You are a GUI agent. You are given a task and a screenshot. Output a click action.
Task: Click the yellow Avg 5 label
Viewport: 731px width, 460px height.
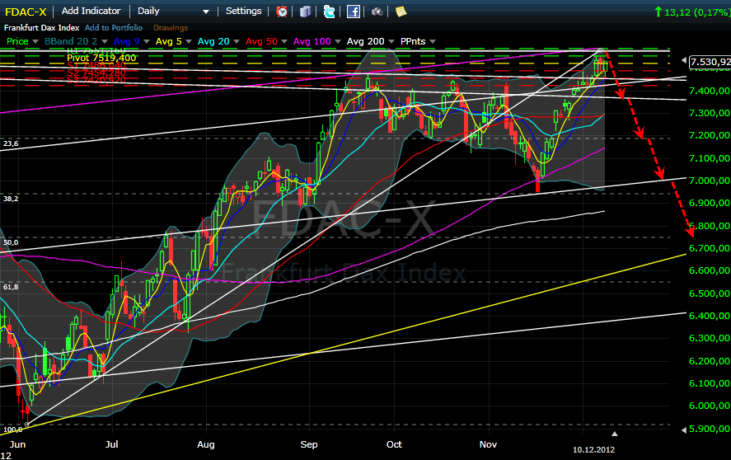click(x=168, y=41)
